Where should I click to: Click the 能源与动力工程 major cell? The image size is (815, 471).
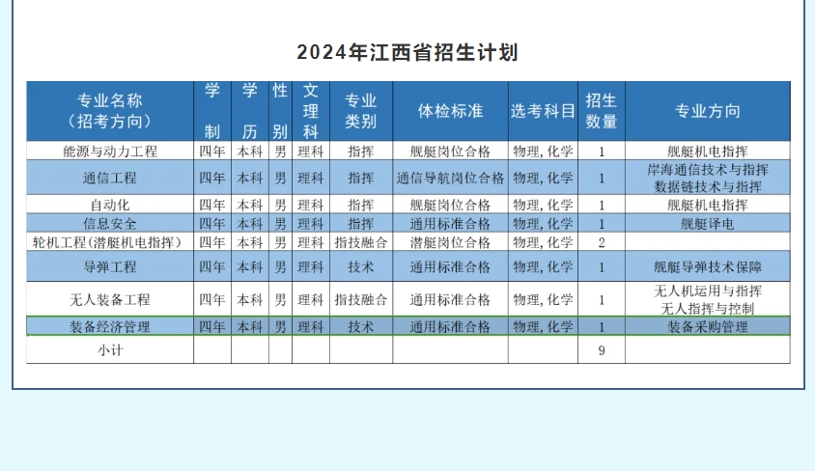pos(110,151)
